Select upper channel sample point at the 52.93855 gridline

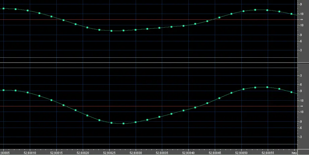pos(267,10)
